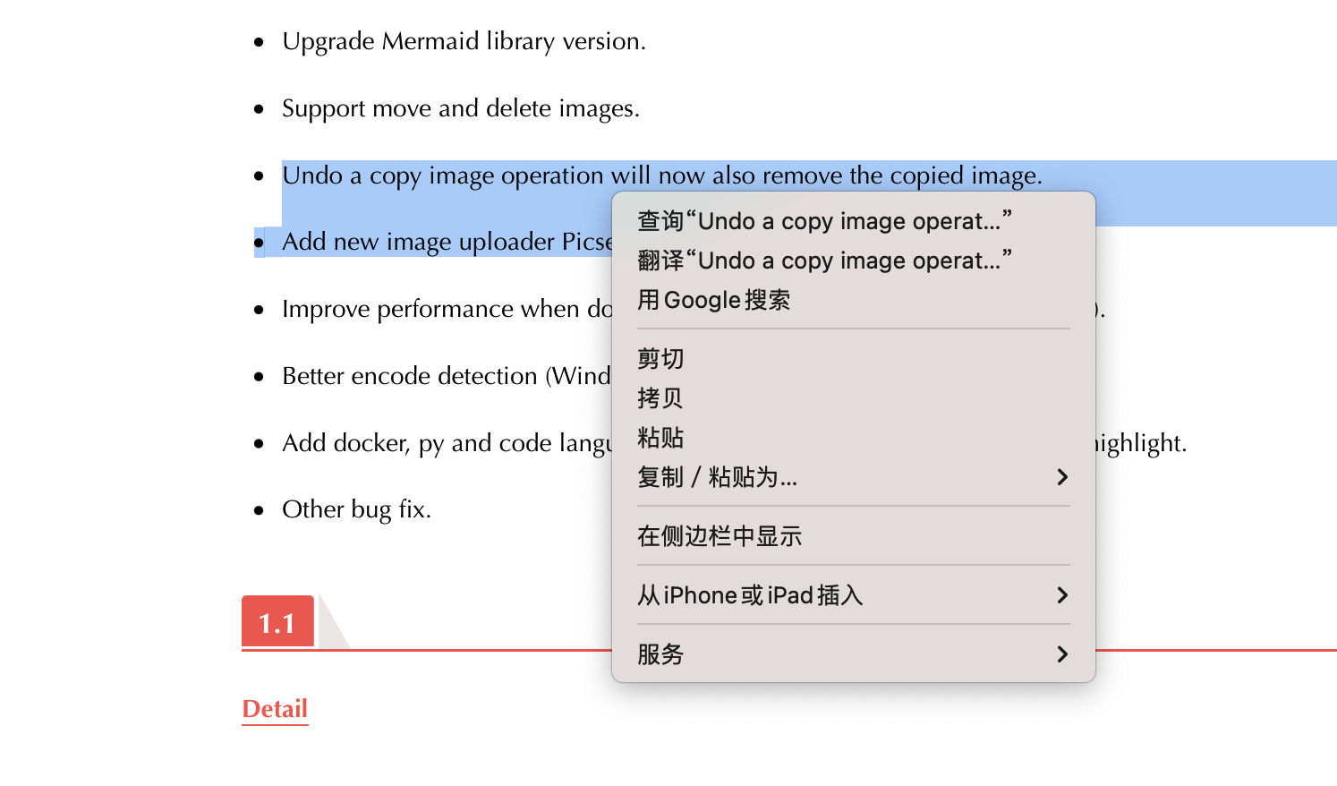Choose 翻译 to translate selected text
The image size is (1337, 786).
(x=823, y=261)
